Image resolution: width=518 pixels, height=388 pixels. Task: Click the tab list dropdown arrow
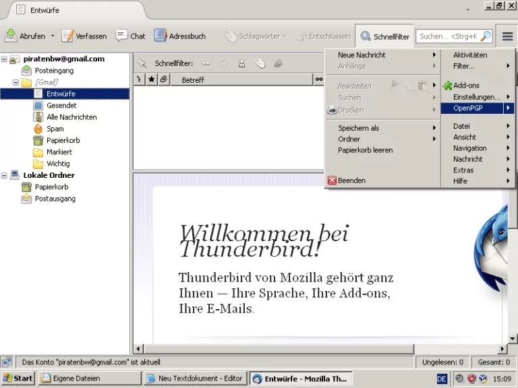pos(468,9)
